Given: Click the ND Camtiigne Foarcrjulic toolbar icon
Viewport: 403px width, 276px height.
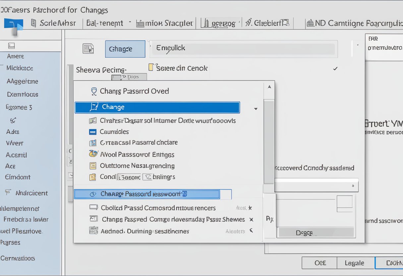Looking at the screenshot, I should click(x=311, y=23).
